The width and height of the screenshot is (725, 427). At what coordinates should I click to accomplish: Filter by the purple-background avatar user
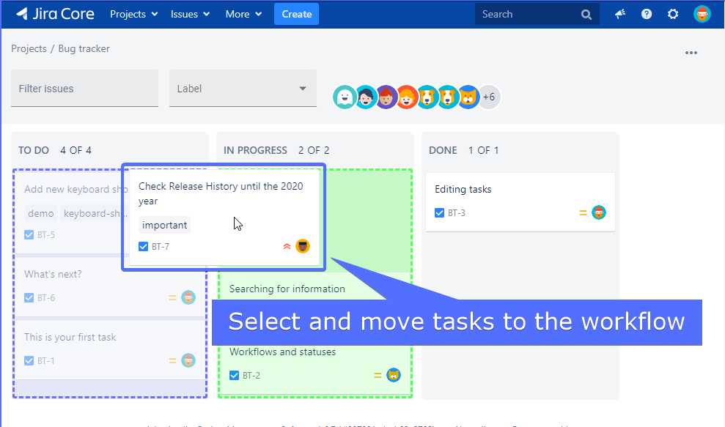click(386, 97)
